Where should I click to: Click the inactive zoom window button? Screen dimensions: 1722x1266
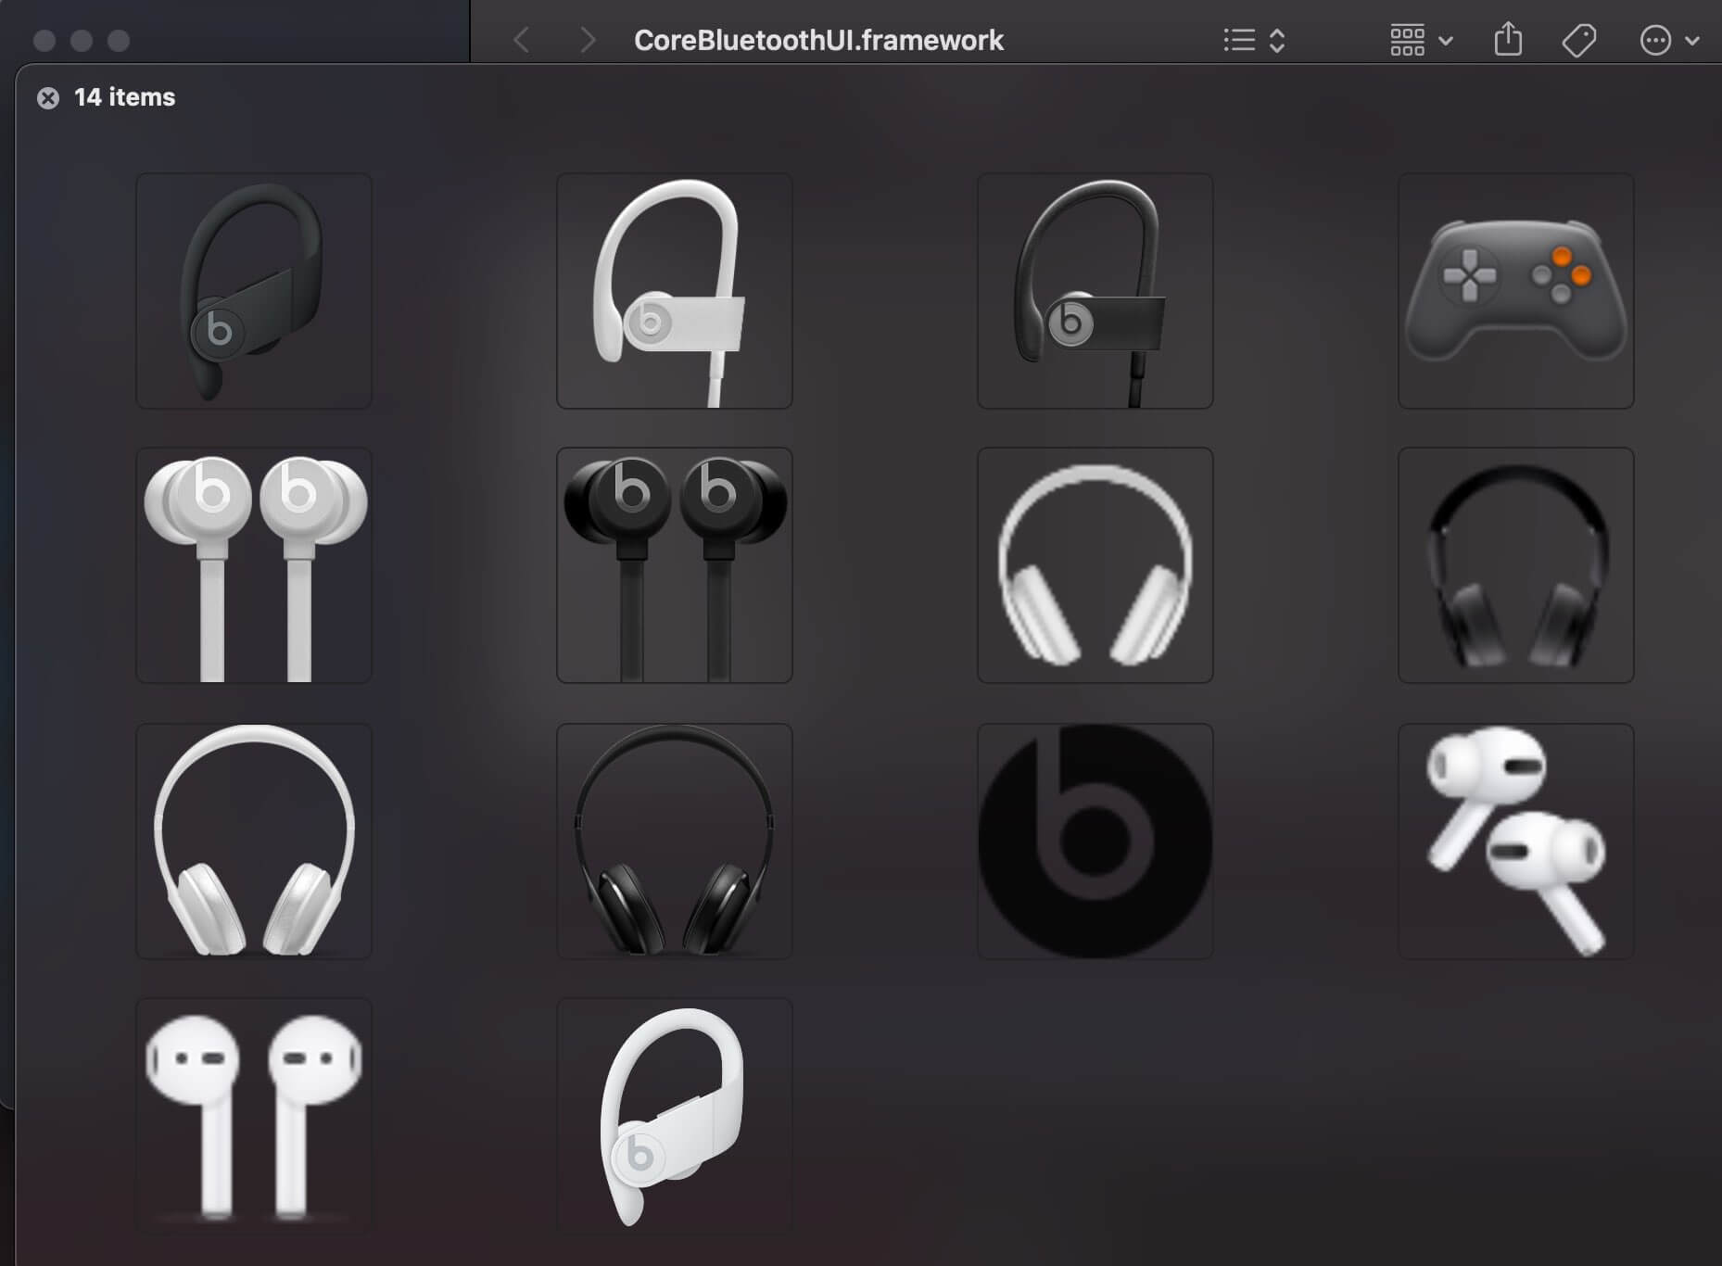119,41
